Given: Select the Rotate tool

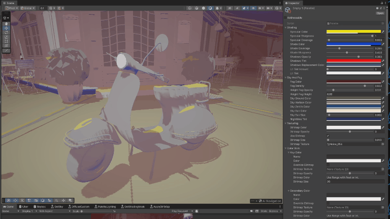Looking at the screenshot, I should click(6, 32).
